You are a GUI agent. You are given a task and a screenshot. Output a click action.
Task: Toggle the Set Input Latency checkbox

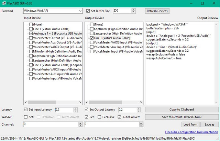click(x=26, y=110)
